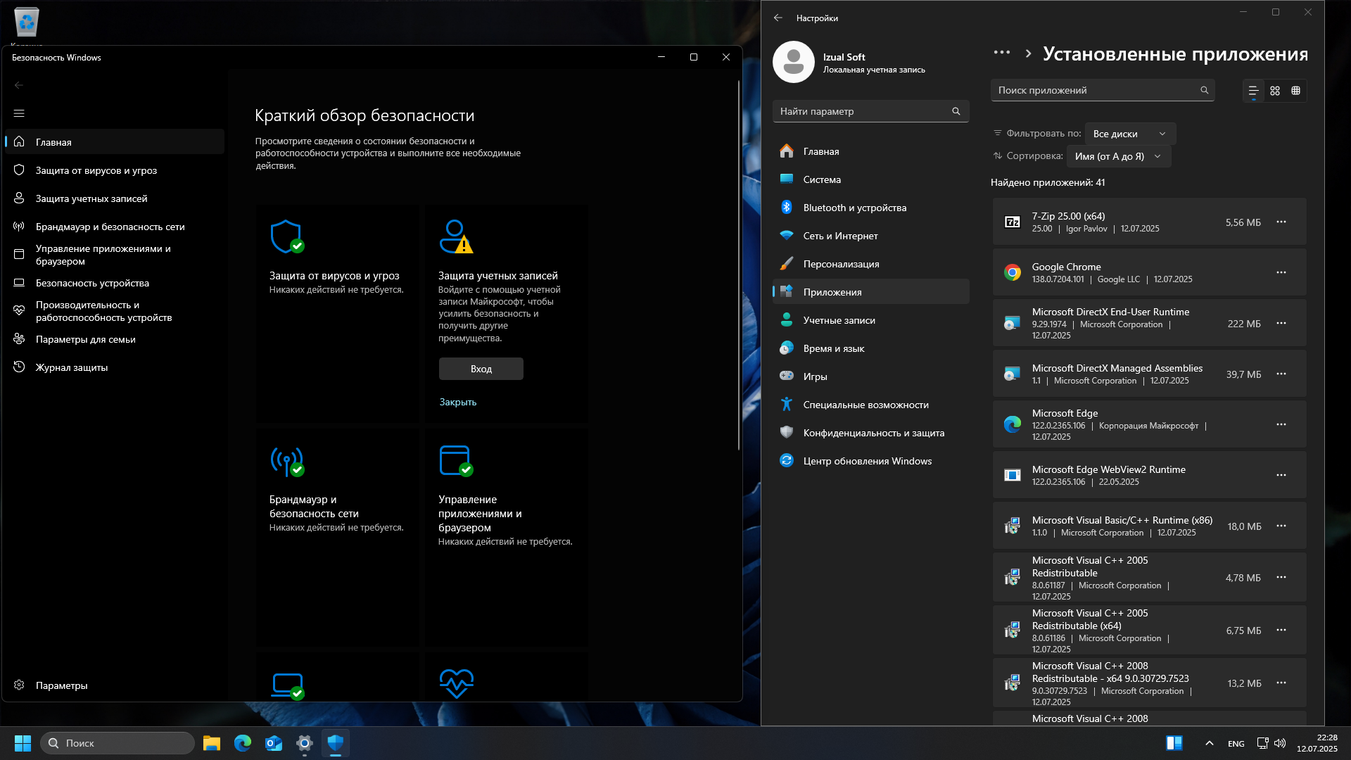Launch Microsoft Edge from the taskbar
Screen dimensions: 1351x760
243,743
